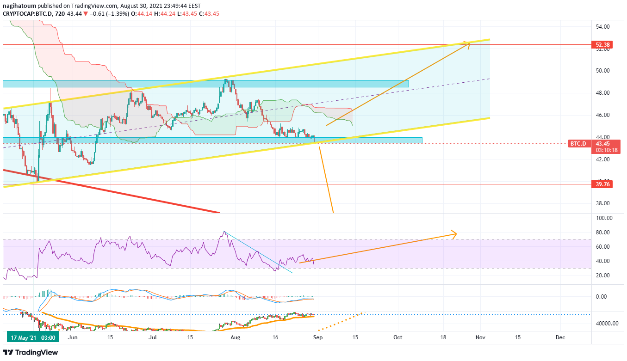Click the 17 May '21 03:00 date marker
The width and height of the screenshot is (627, 361).
(33, 337)
